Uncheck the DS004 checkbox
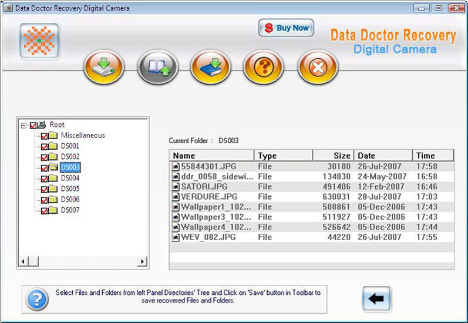The width and height of the screenshot is (468, 323). click(x=44, y=179)
